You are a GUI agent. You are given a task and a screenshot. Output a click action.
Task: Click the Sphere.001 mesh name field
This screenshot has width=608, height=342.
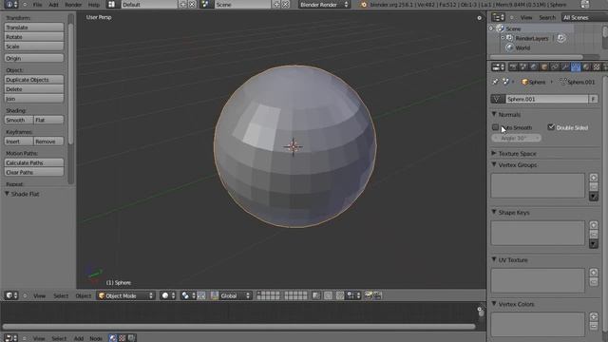tap(547, 99)
